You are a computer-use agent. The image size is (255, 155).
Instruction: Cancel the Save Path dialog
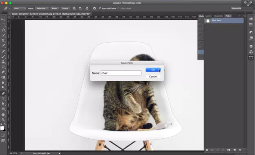tap(153, 76)
